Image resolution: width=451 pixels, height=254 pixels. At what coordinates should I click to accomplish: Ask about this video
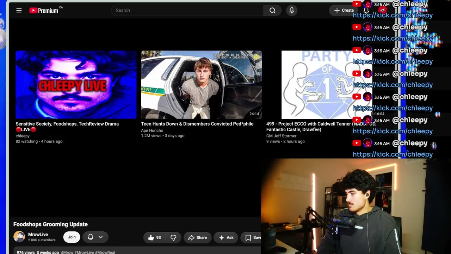[x=226, y=238]
